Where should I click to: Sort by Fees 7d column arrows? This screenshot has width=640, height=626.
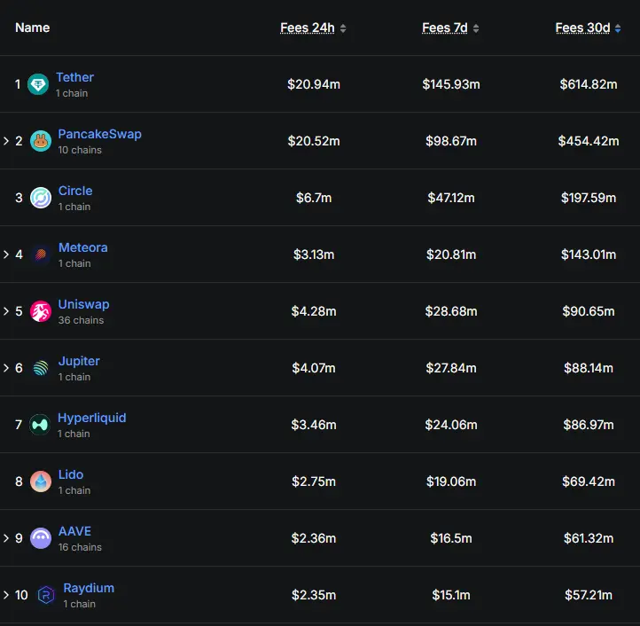coord(476,28)
